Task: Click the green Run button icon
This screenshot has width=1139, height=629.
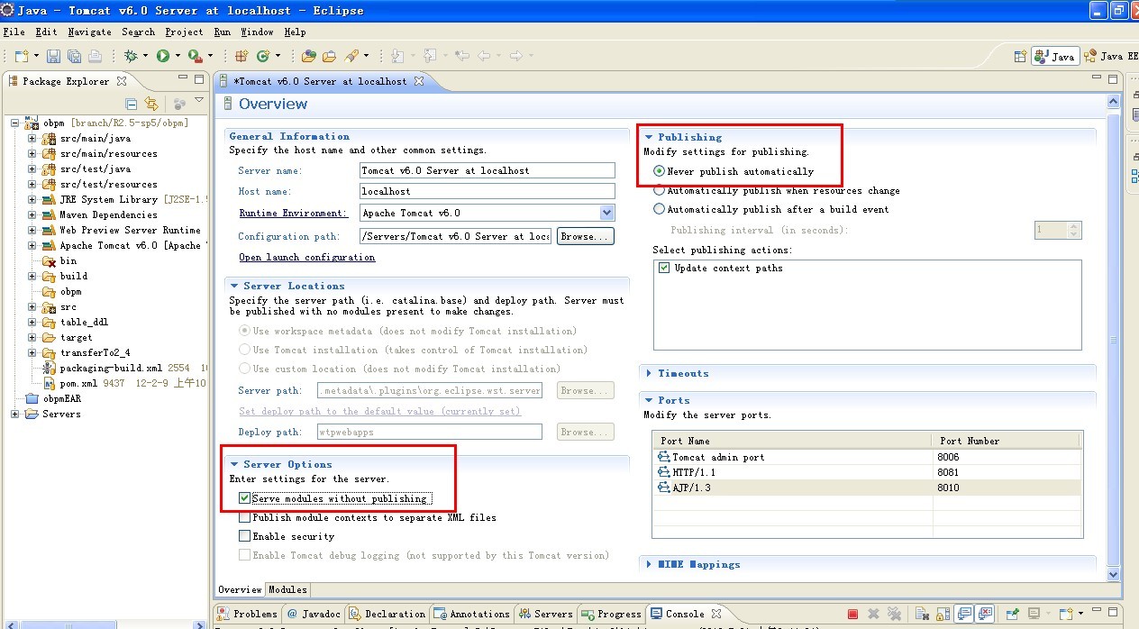Action: coord(163,56)
